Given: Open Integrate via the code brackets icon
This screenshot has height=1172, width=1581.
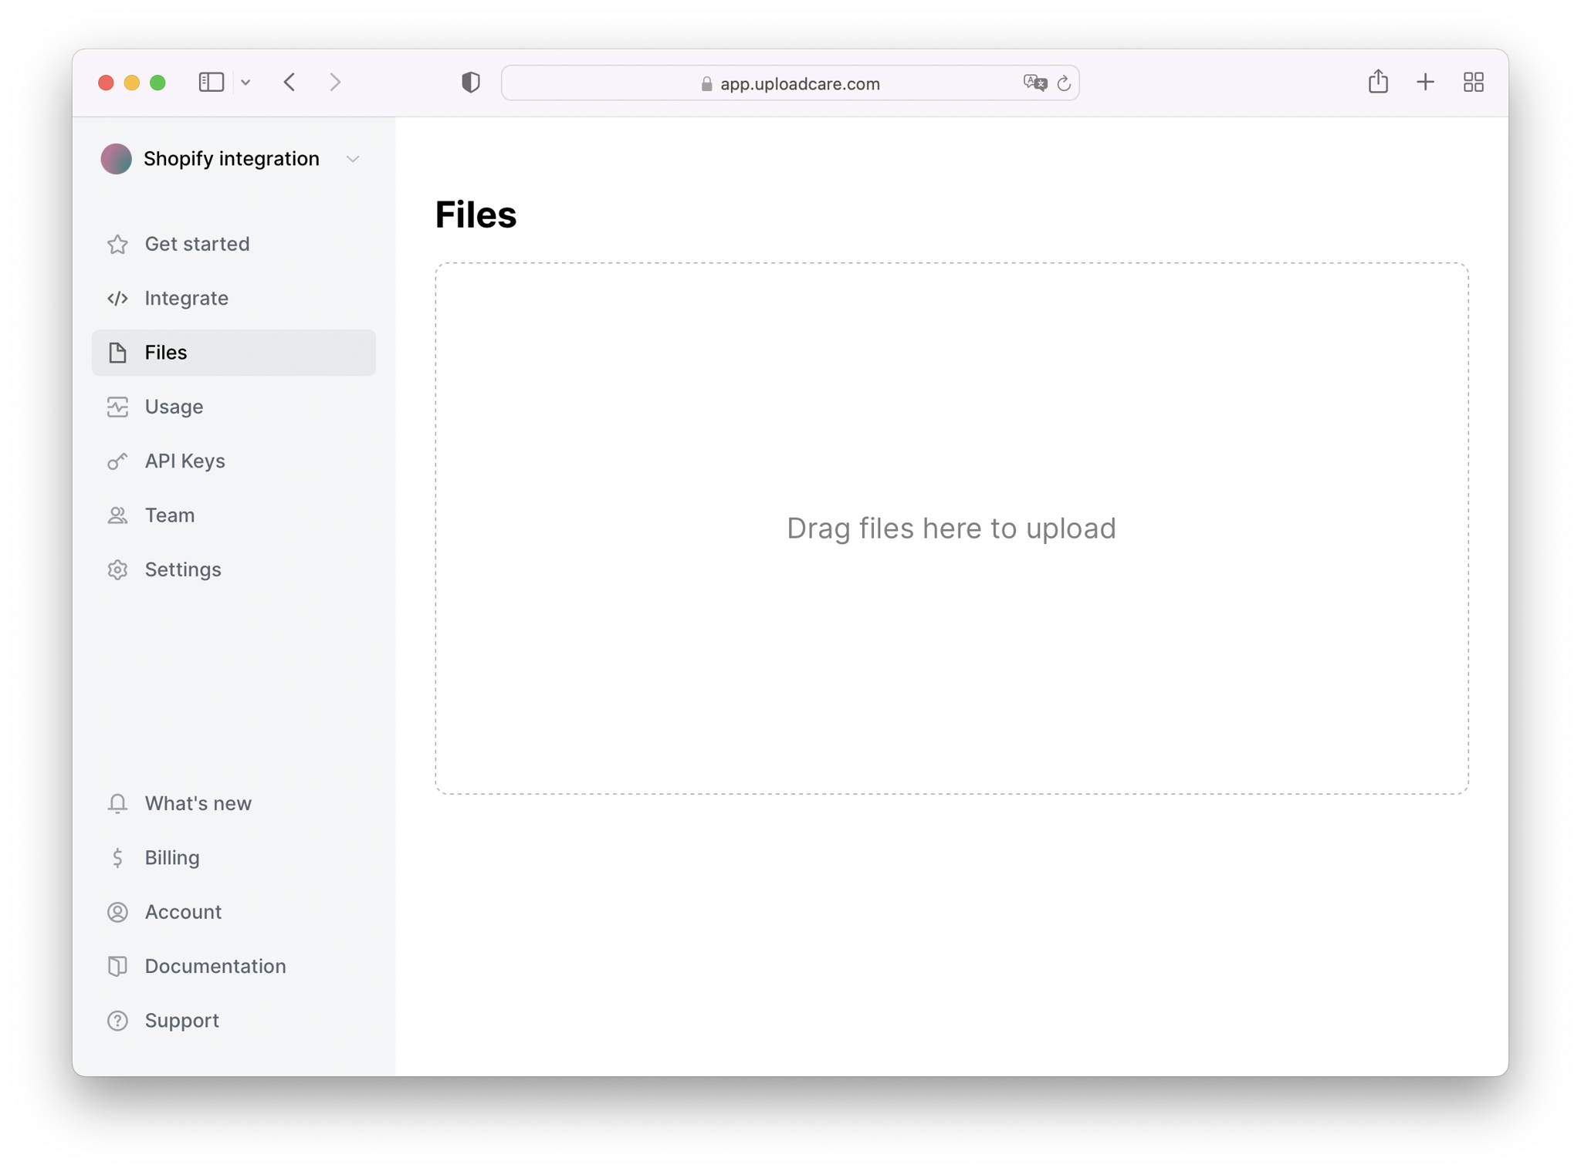Looking at the screenshot, I should [117, 298].
